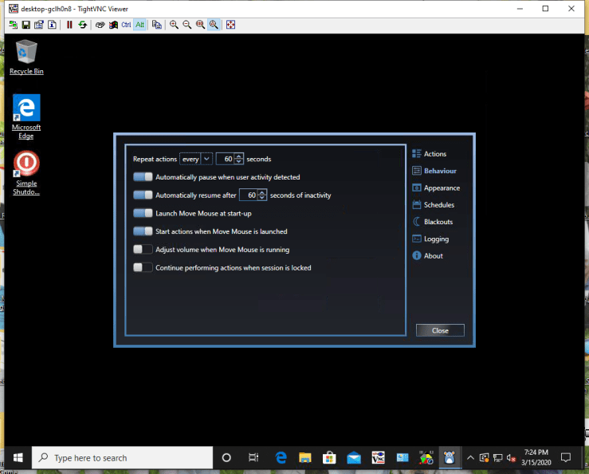
Task: Enable Adjust volume when Move Mouse running
Action: click(143, 250)
